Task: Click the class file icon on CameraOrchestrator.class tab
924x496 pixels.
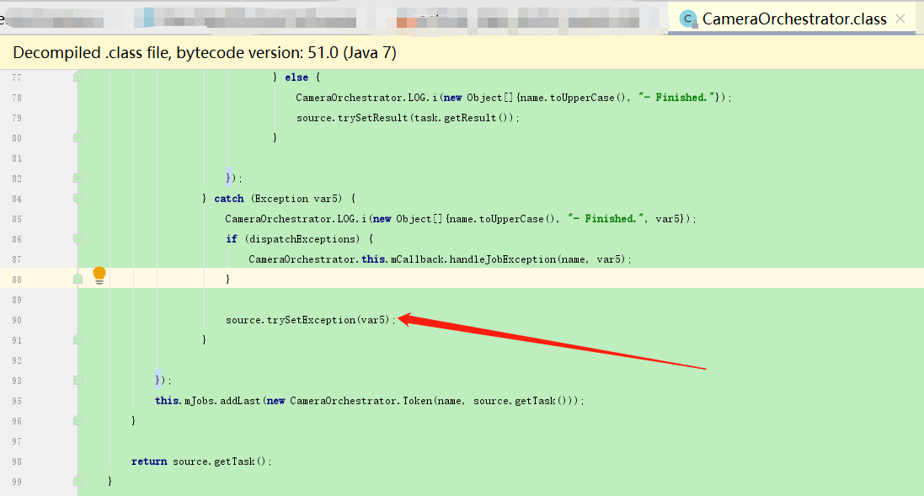Action: click(x=686, y=18)
